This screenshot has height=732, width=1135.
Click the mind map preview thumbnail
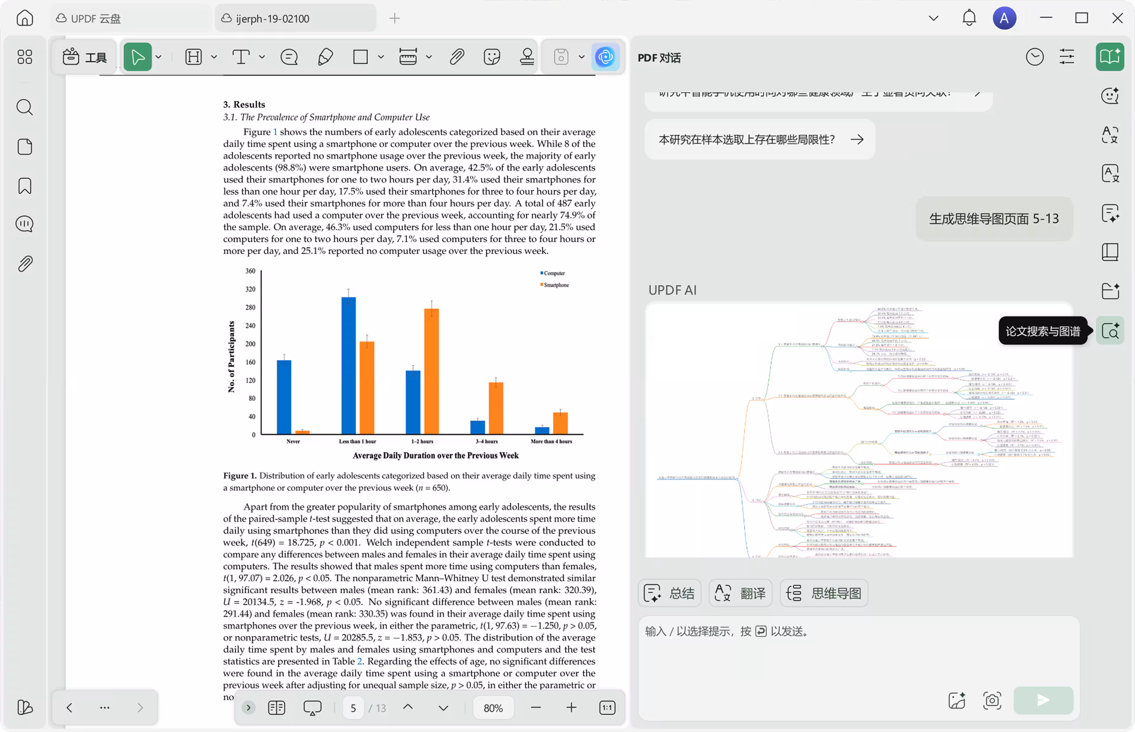pyautogui.click(x=859, y=430)
